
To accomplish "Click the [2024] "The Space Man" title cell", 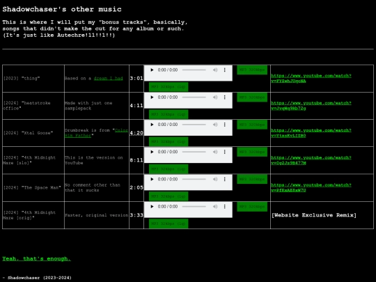I will click(33, 188).
